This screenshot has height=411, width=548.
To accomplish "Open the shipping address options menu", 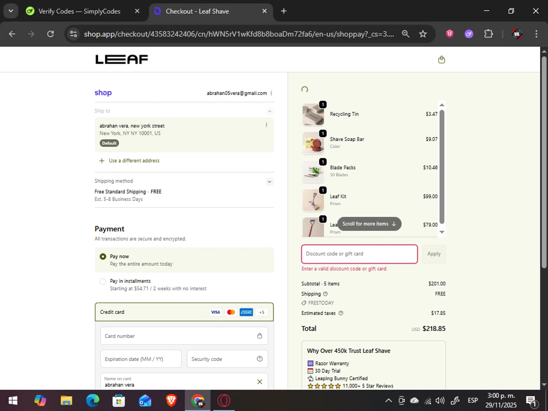I will coord(266,125).
